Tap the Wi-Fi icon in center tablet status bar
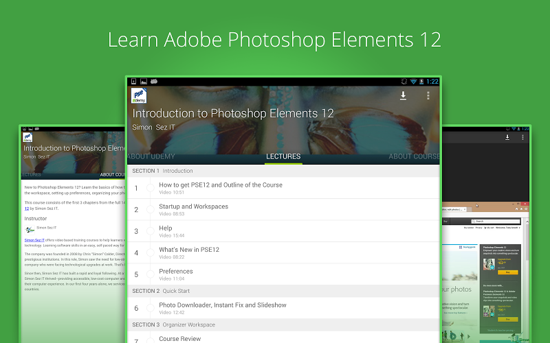Image resolution: width=550 pixels, height=343 pixels. (x=413, y=81)
